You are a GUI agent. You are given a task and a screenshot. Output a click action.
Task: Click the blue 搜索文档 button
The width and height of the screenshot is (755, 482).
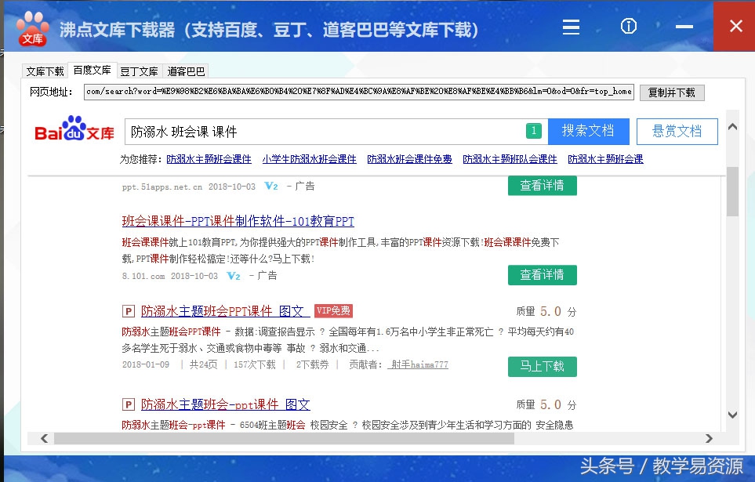pyautogui.click(x=589, y=131)
